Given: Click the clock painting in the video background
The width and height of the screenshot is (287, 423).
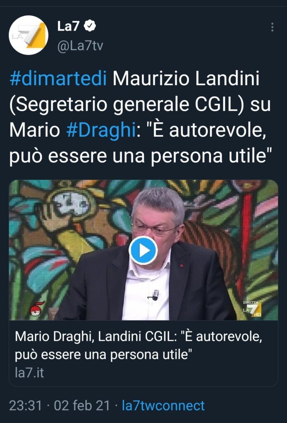Looking at the screenshot, I should pyautogui.click(x=71, y=203).
